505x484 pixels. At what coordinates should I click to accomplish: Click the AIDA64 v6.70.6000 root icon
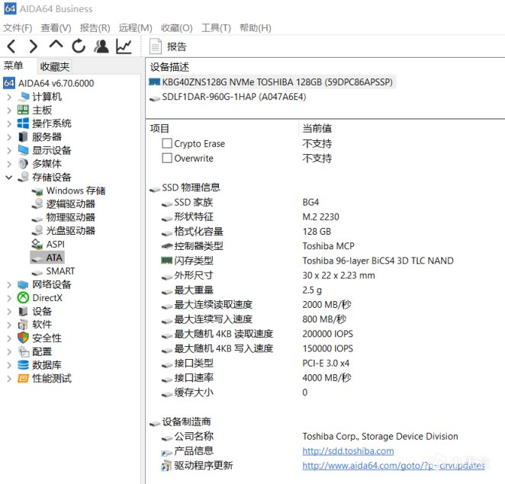[9, 83]
